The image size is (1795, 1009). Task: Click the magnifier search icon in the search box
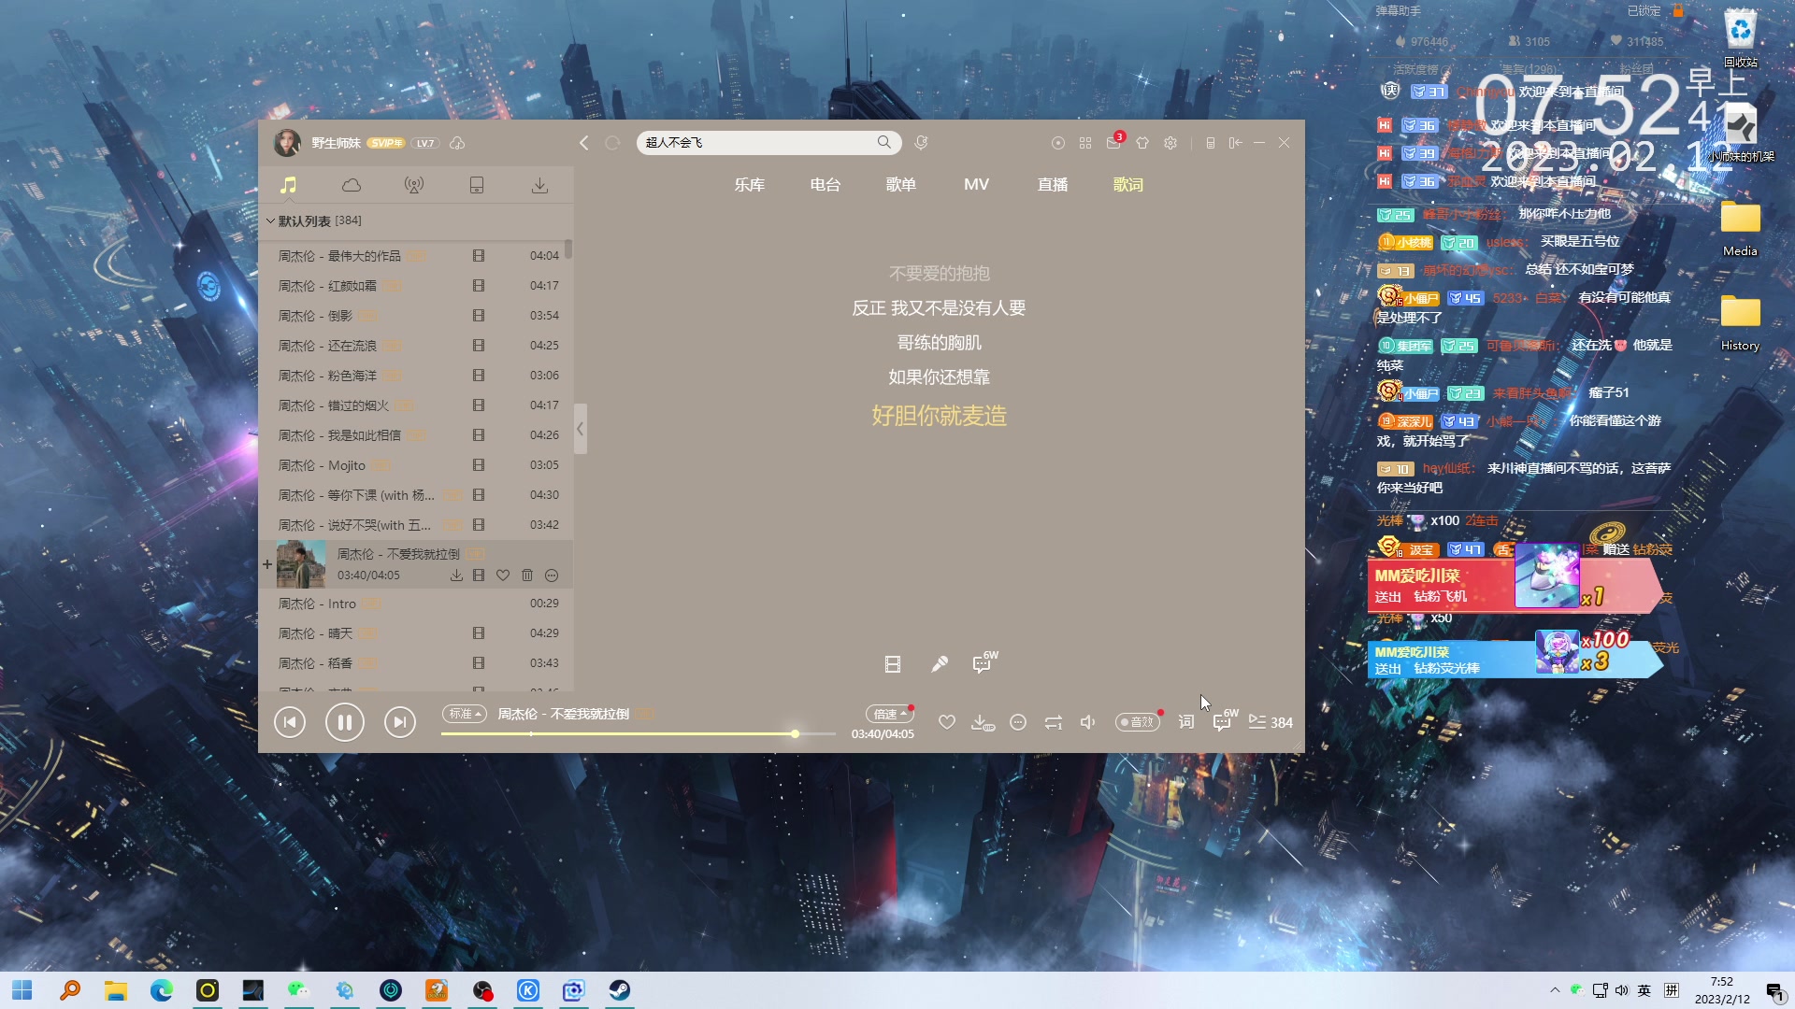883,143
